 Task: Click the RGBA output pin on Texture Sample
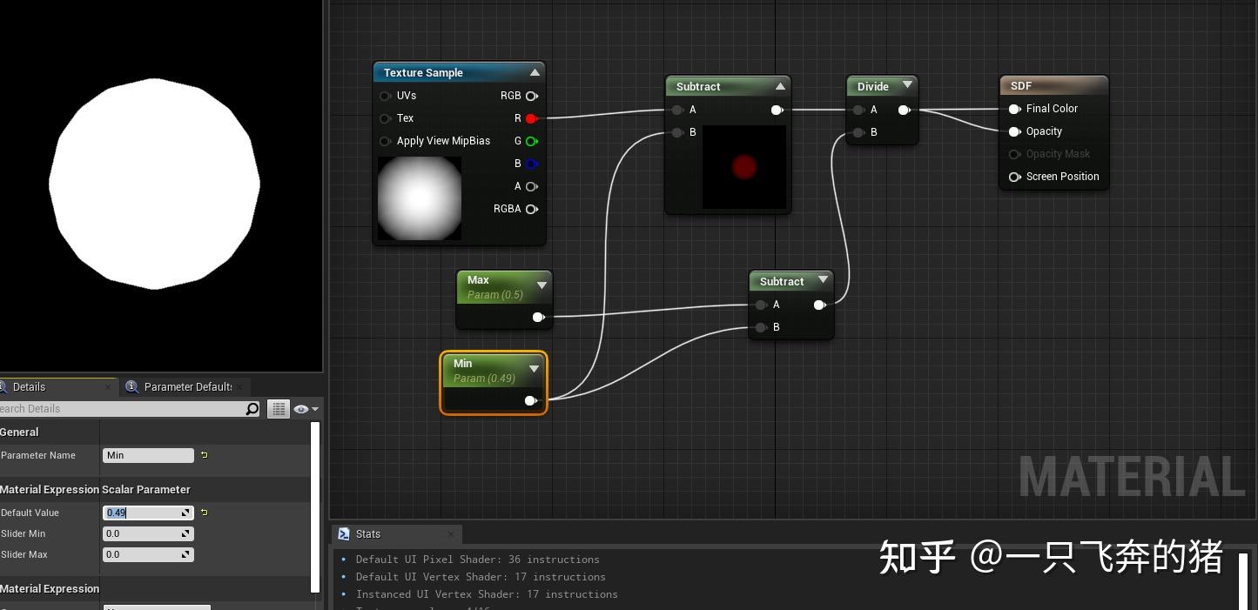point(531,209)
